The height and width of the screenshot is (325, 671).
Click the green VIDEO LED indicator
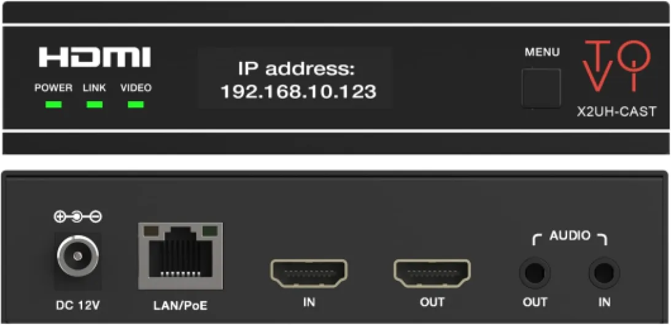[136, 104]
